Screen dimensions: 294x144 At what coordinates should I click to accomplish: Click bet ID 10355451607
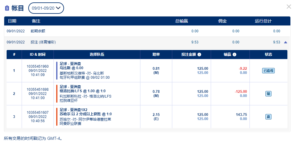click(x=38, y=113)
